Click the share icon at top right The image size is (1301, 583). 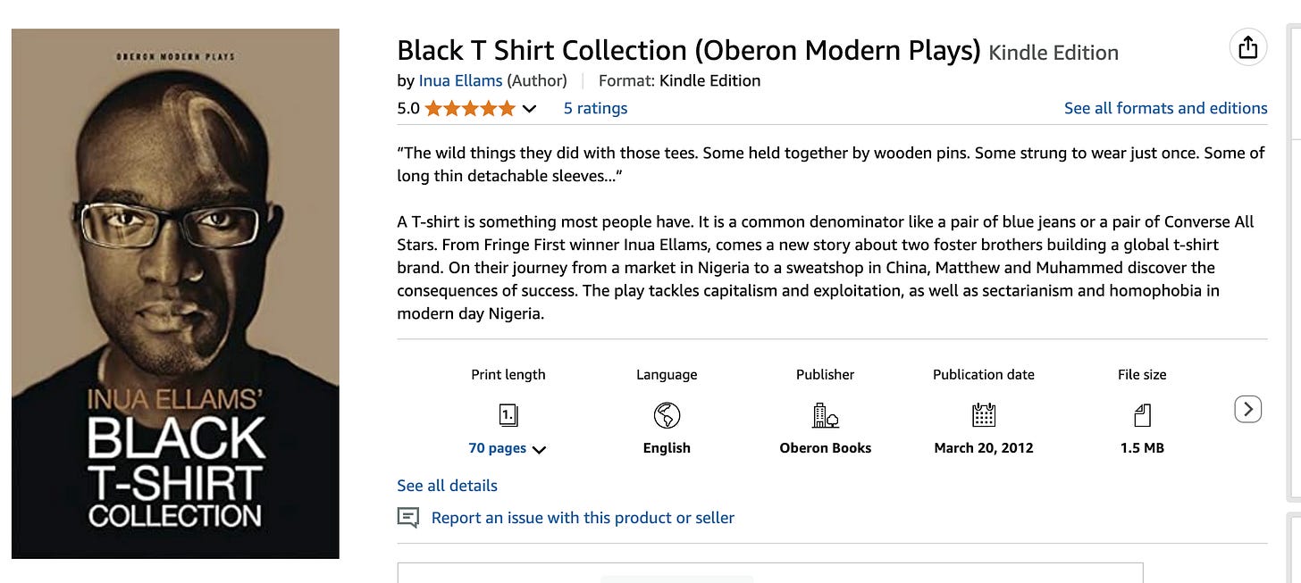(1247, 47)
